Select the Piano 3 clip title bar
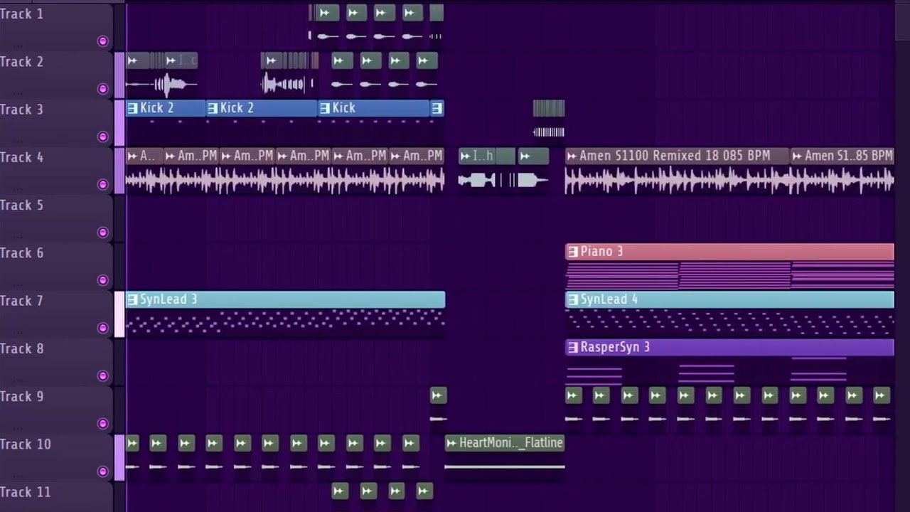Viewport: 910px width, 512px height. click(729, 252)
